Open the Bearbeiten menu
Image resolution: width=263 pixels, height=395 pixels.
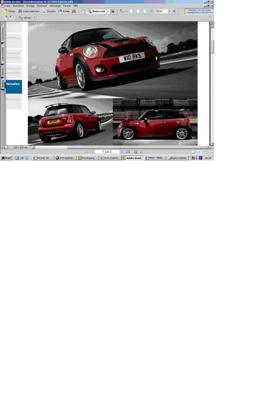tap(18, 5)
